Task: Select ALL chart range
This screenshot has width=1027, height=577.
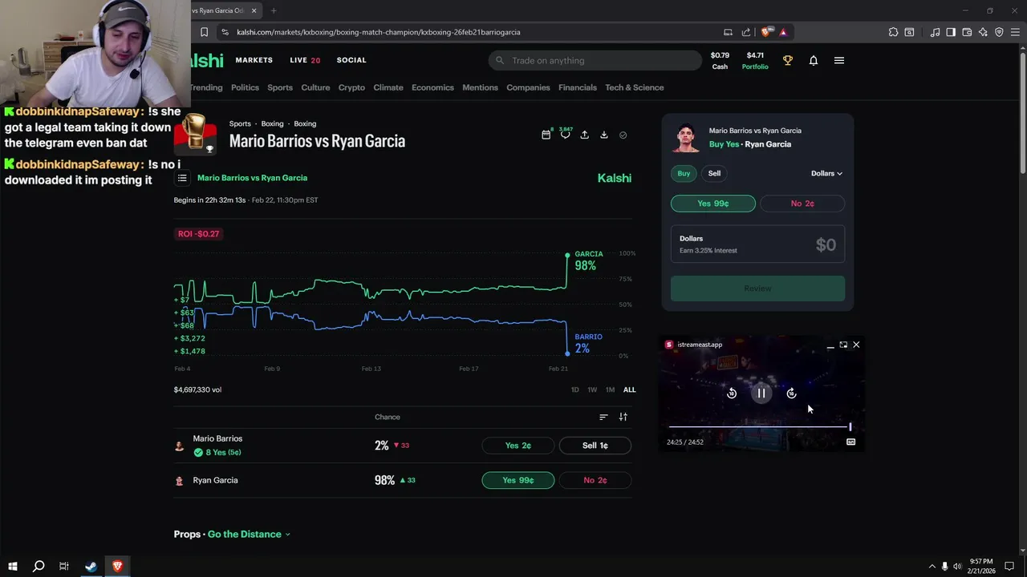Action: pos(629,389)
